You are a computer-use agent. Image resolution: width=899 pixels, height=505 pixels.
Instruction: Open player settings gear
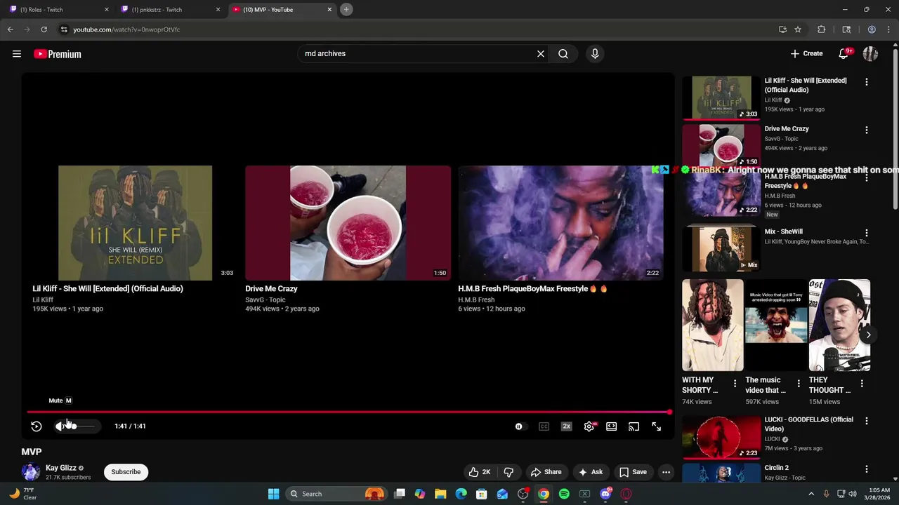tap(589, 426)
